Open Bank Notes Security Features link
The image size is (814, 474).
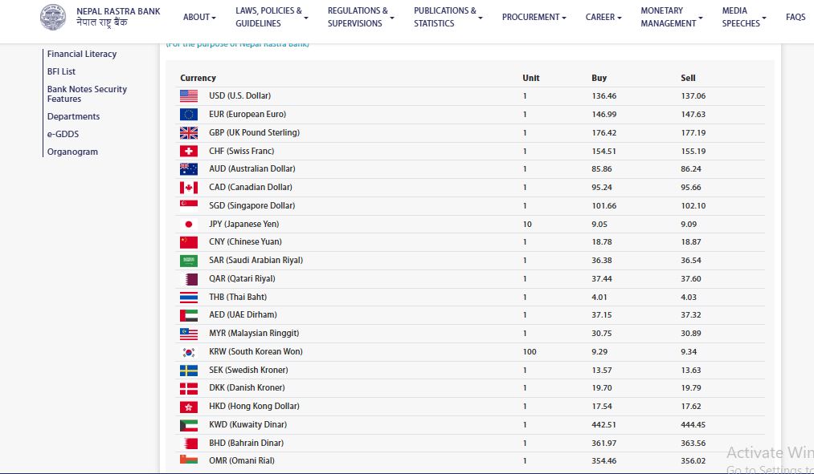click(x=87, y=94)
